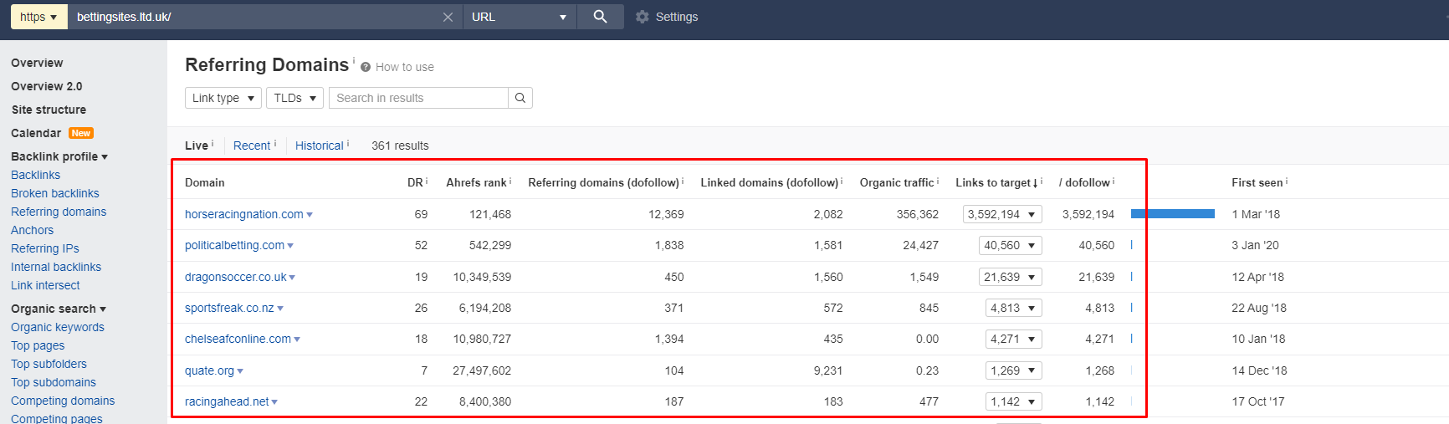This screenshot has height=424, width=1449.
Task: Click horseracingnation.com domain link
Action: coord(244,214)
